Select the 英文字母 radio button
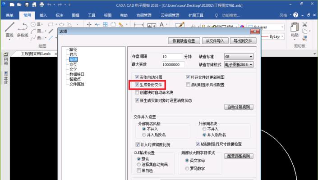The width and height of the screenshot is (318, 180). point(187,160)
